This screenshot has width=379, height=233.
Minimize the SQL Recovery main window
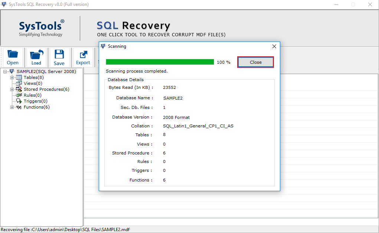click(336, 4)
